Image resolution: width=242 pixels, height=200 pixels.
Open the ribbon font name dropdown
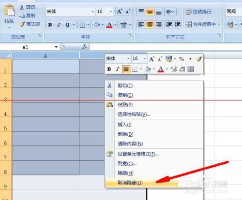coord(93,12)
